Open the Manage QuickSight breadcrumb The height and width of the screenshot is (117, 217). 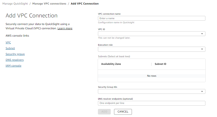coord(15,4)
